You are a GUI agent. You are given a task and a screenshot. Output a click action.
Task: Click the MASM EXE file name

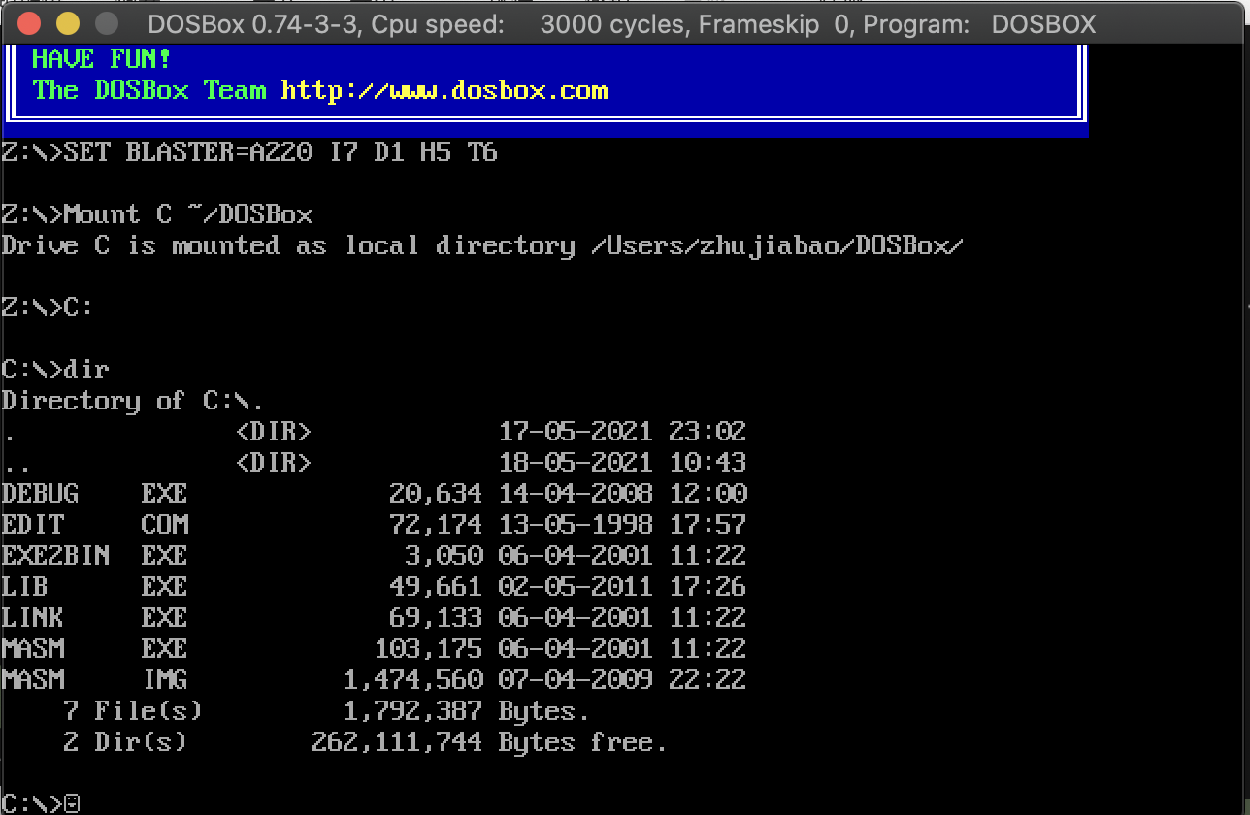[94, 648]
